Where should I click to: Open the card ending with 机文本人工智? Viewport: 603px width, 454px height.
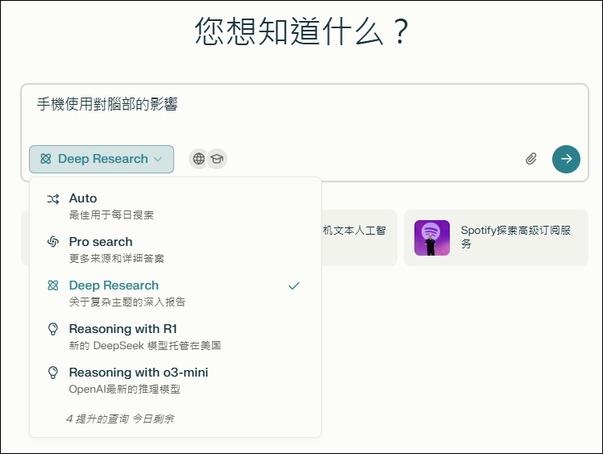[360, 238]
